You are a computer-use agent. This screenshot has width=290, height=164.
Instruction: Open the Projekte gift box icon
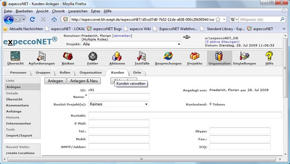tap(195, 56)
